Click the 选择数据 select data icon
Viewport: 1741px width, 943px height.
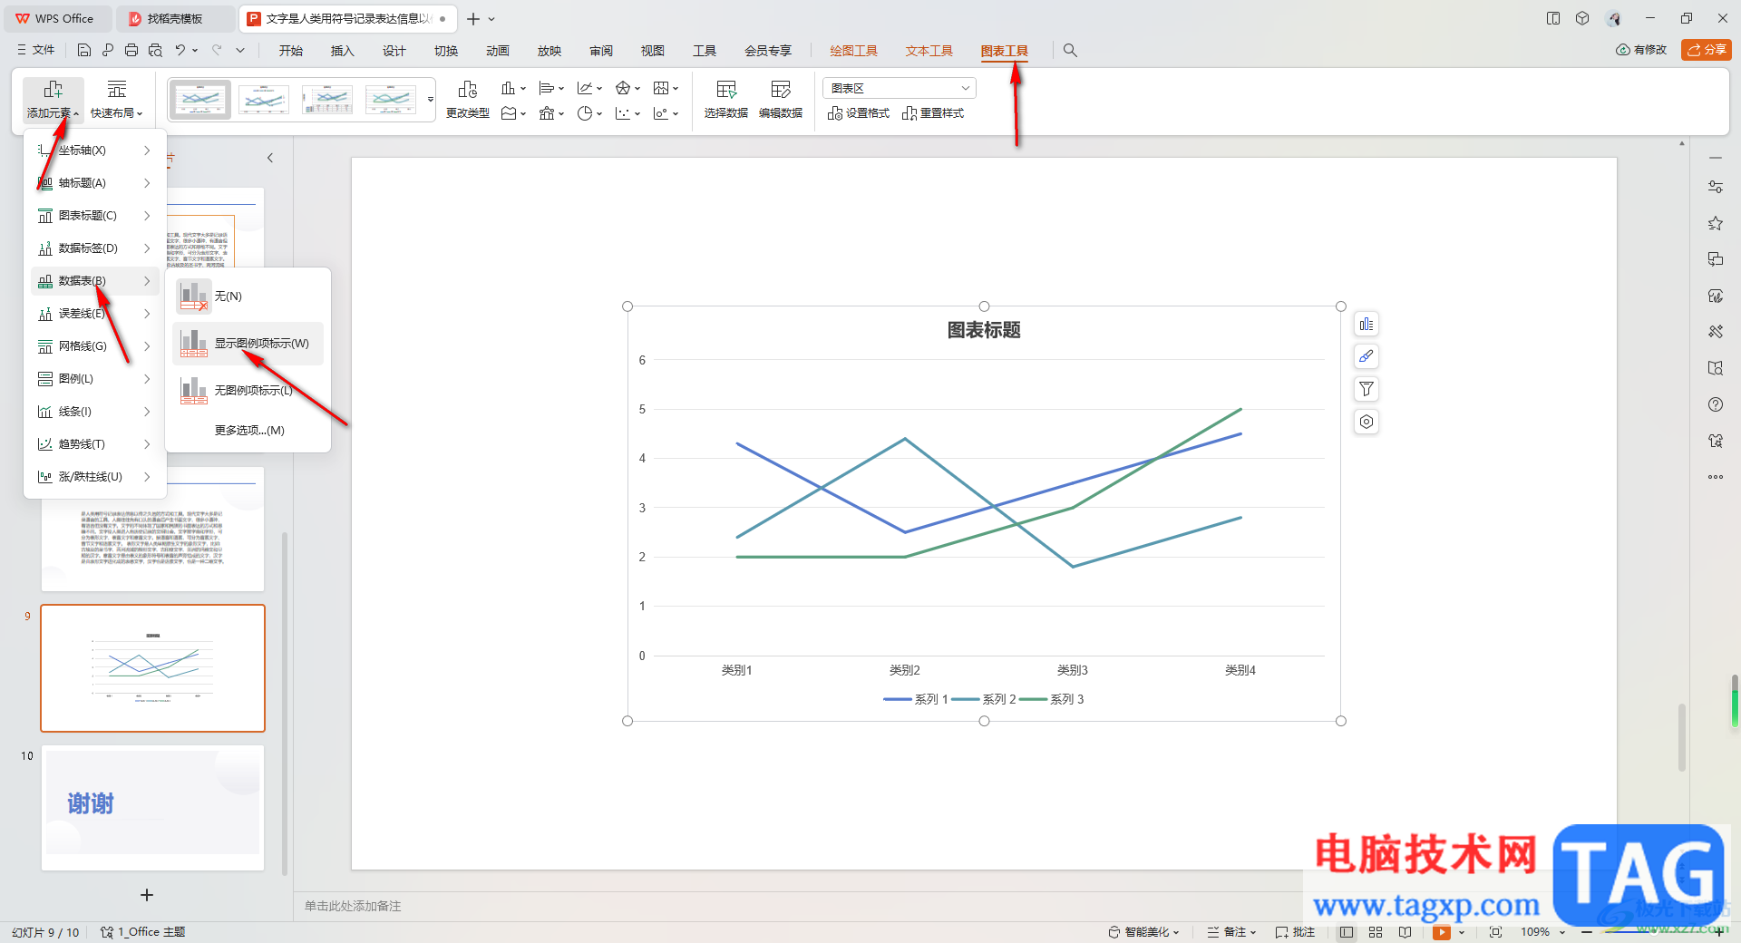[x=726, y=100]
